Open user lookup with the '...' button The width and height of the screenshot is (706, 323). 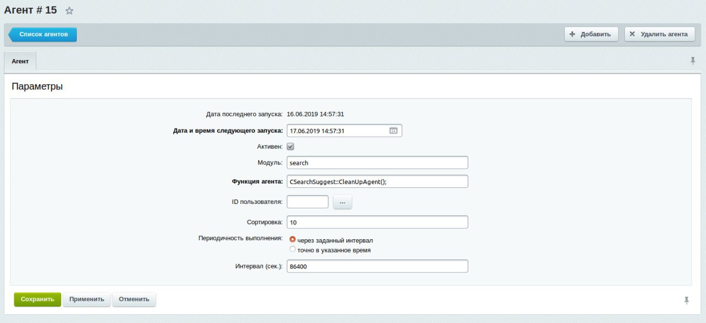click(343, 202)
